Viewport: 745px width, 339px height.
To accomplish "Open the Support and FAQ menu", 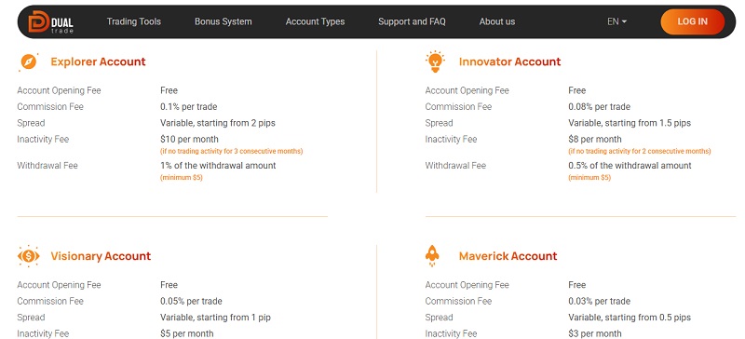I will click(x=412, y=21).
